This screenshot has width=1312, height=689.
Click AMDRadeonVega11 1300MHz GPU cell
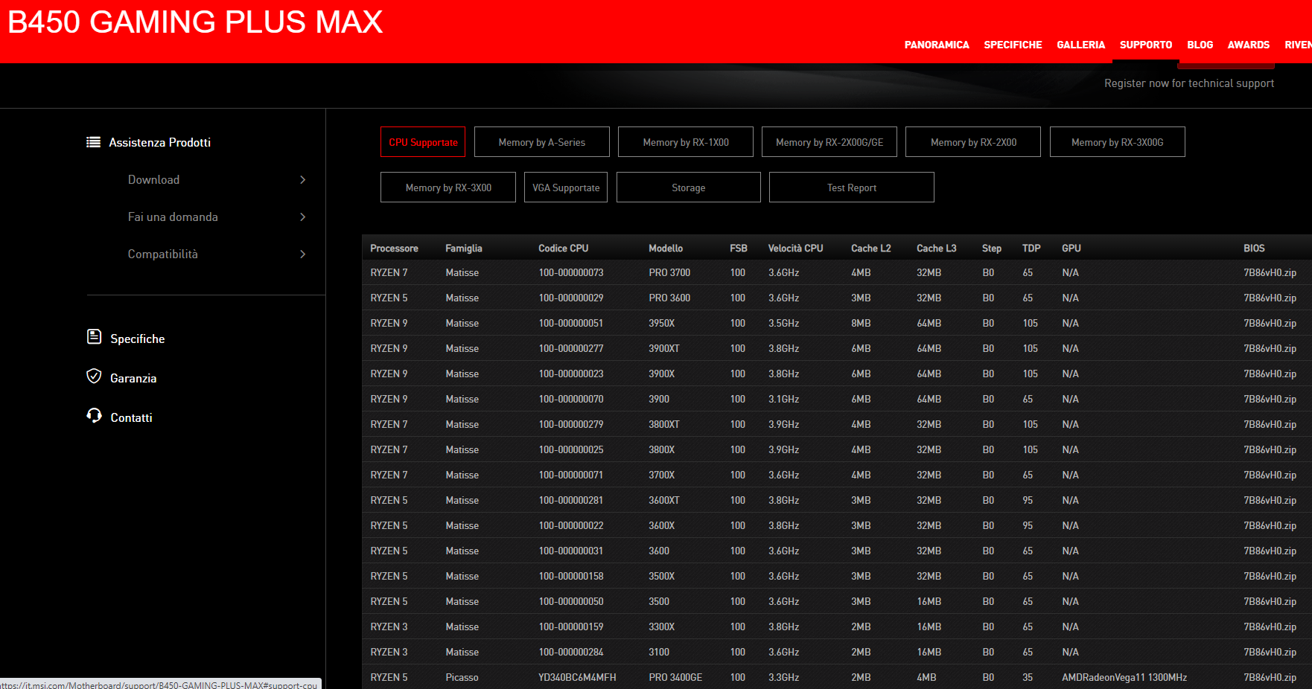tap(1124, 677)
